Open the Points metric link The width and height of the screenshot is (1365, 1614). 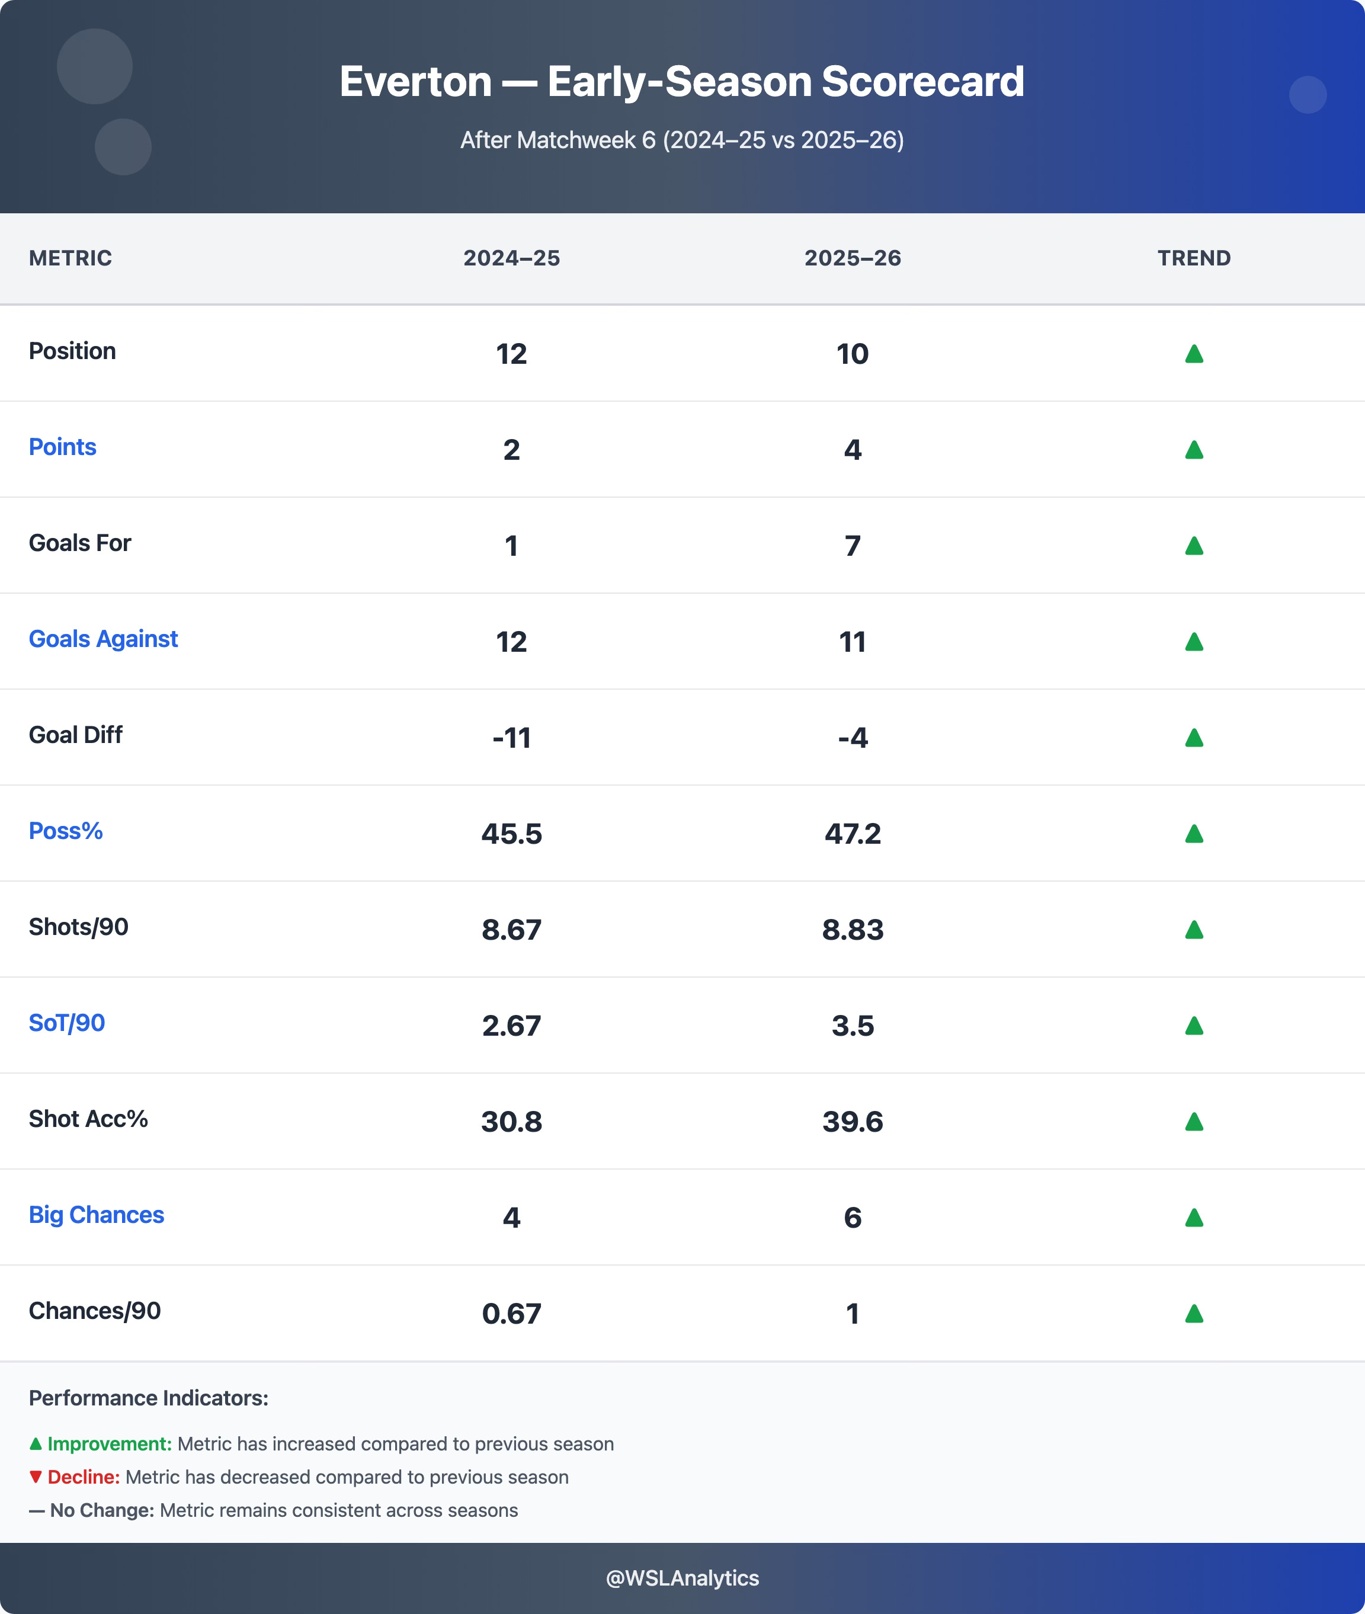(63, 447)
